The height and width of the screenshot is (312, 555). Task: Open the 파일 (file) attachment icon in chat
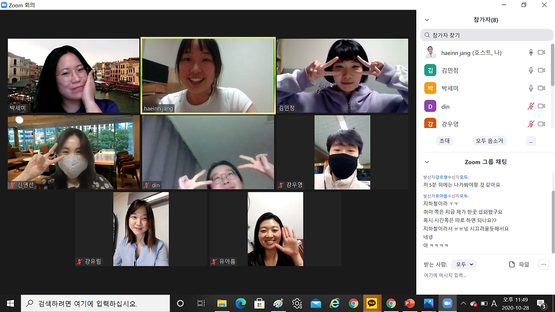point(513,264)
